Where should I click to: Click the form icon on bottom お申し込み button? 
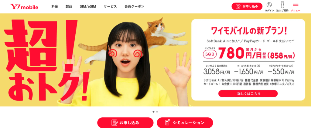pos(114,123)
